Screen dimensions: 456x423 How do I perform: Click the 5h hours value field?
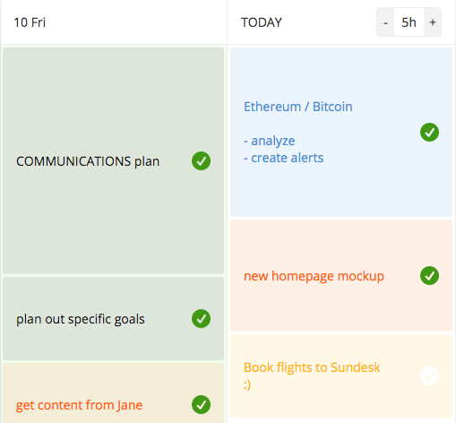pyautogui.click(x=409, y=22)
